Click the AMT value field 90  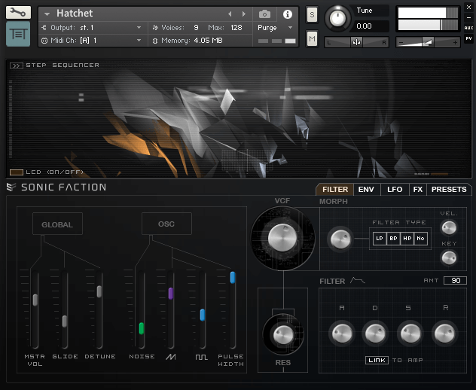point(455,280)
